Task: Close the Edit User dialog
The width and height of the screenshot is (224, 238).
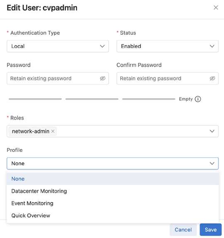Action: pyautogui.click(x=216, y=7)
